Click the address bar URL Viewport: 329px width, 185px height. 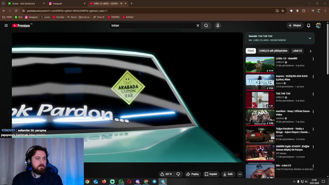click(67, 11)
